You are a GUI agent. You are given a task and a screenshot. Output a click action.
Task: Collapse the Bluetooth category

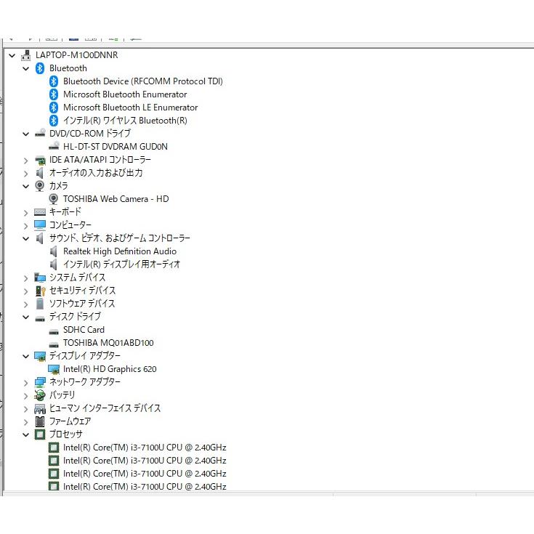pos(26,69)
